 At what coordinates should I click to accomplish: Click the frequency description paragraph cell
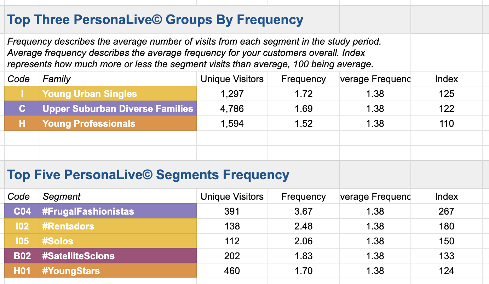(208, 53)
